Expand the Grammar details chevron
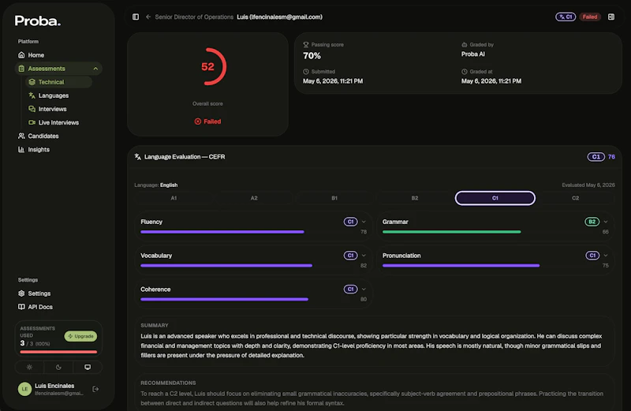 pos(606,222)
